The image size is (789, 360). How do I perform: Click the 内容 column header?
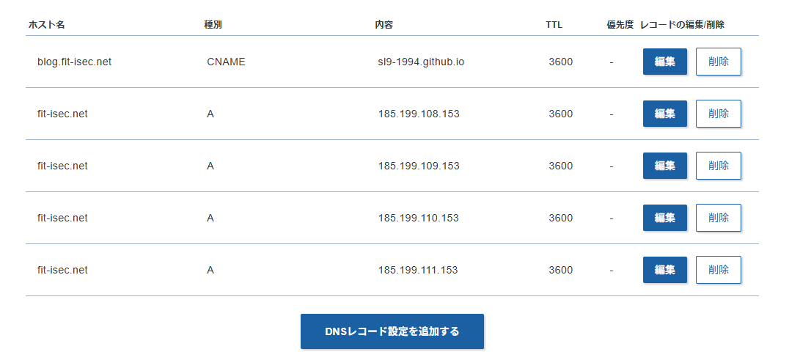[384, 25]
